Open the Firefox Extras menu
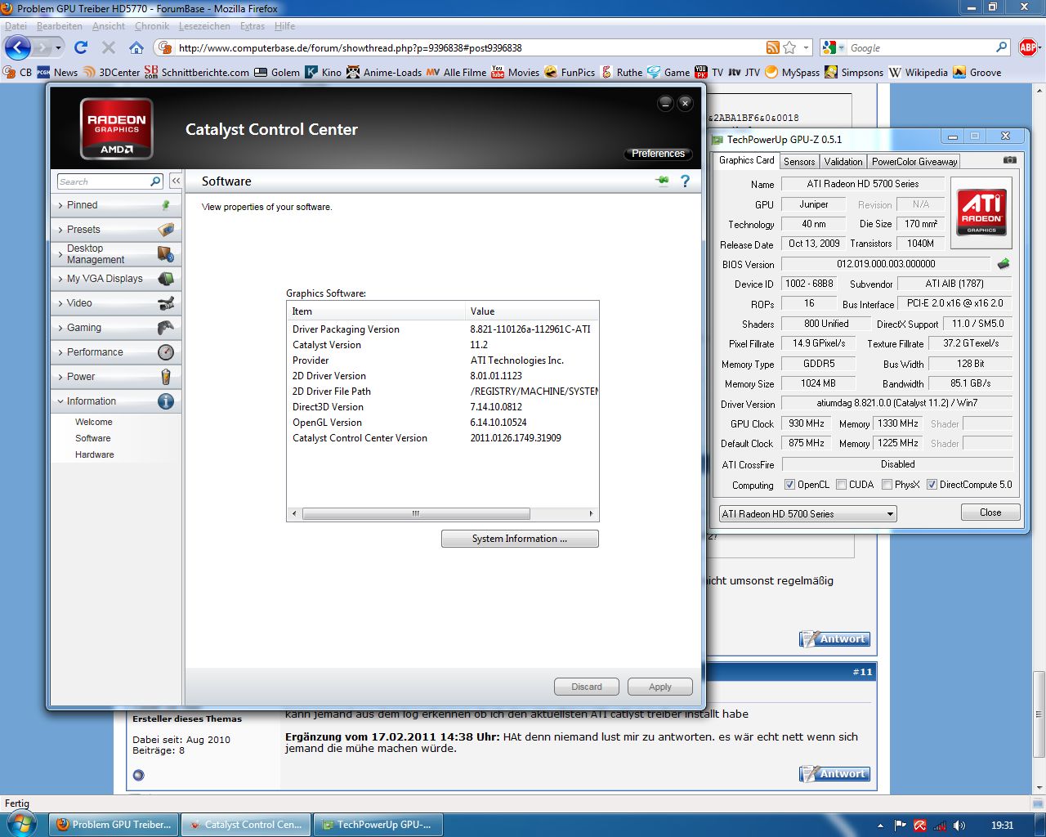 [253, 26]
